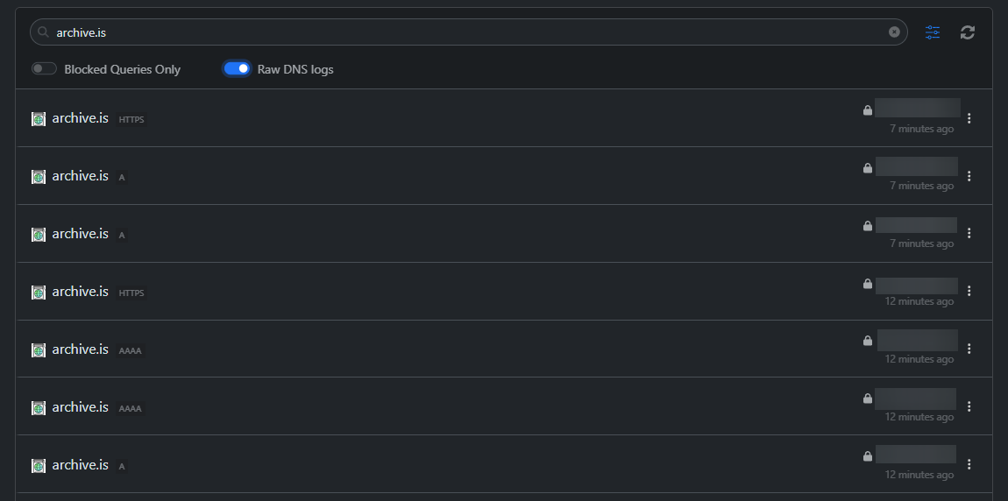Screen dimensions: 1008x501
Task: Click the lock icon on the last A row
Action: click(x=867, y=456)
